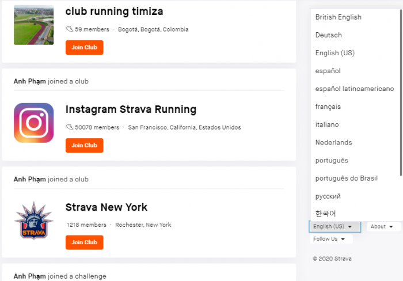403x281 pixels.
Task: Join the Instagram Strava Running club
Action: (x=84, y=145)
